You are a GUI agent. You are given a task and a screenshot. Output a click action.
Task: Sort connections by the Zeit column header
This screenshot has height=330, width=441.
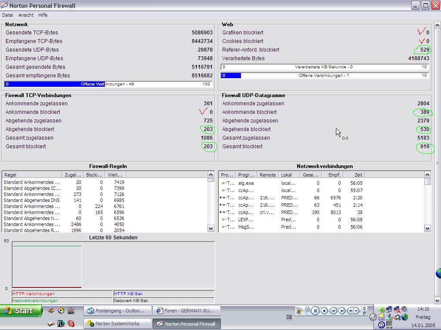point(354,175)
